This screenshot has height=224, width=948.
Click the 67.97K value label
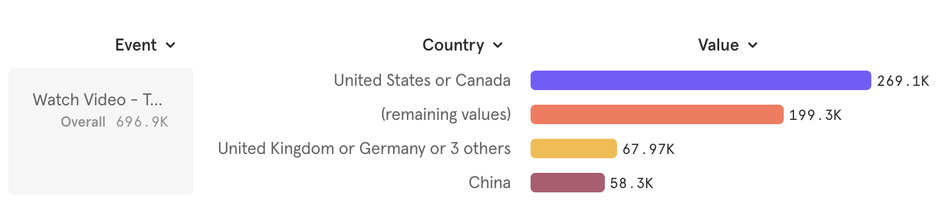pyautogui.click(x=649, y=149)
